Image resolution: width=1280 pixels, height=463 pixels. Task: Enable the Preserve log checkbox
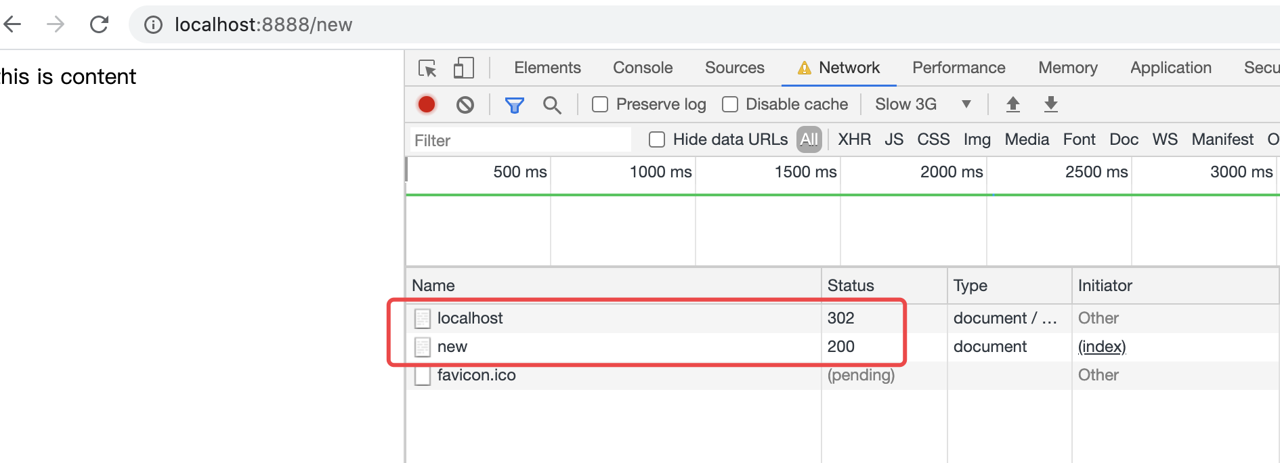pos(600,104)
